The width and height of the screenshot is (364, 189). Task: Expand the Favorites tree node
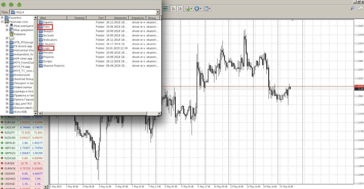pos(2,18)
